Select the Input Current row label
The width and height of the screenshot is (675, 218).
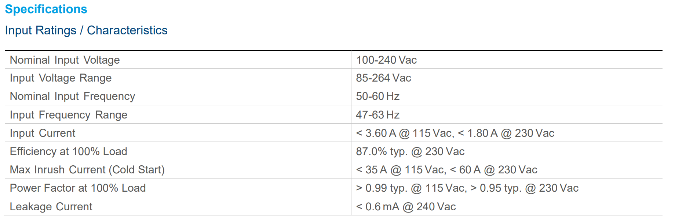tap(43, 133)
